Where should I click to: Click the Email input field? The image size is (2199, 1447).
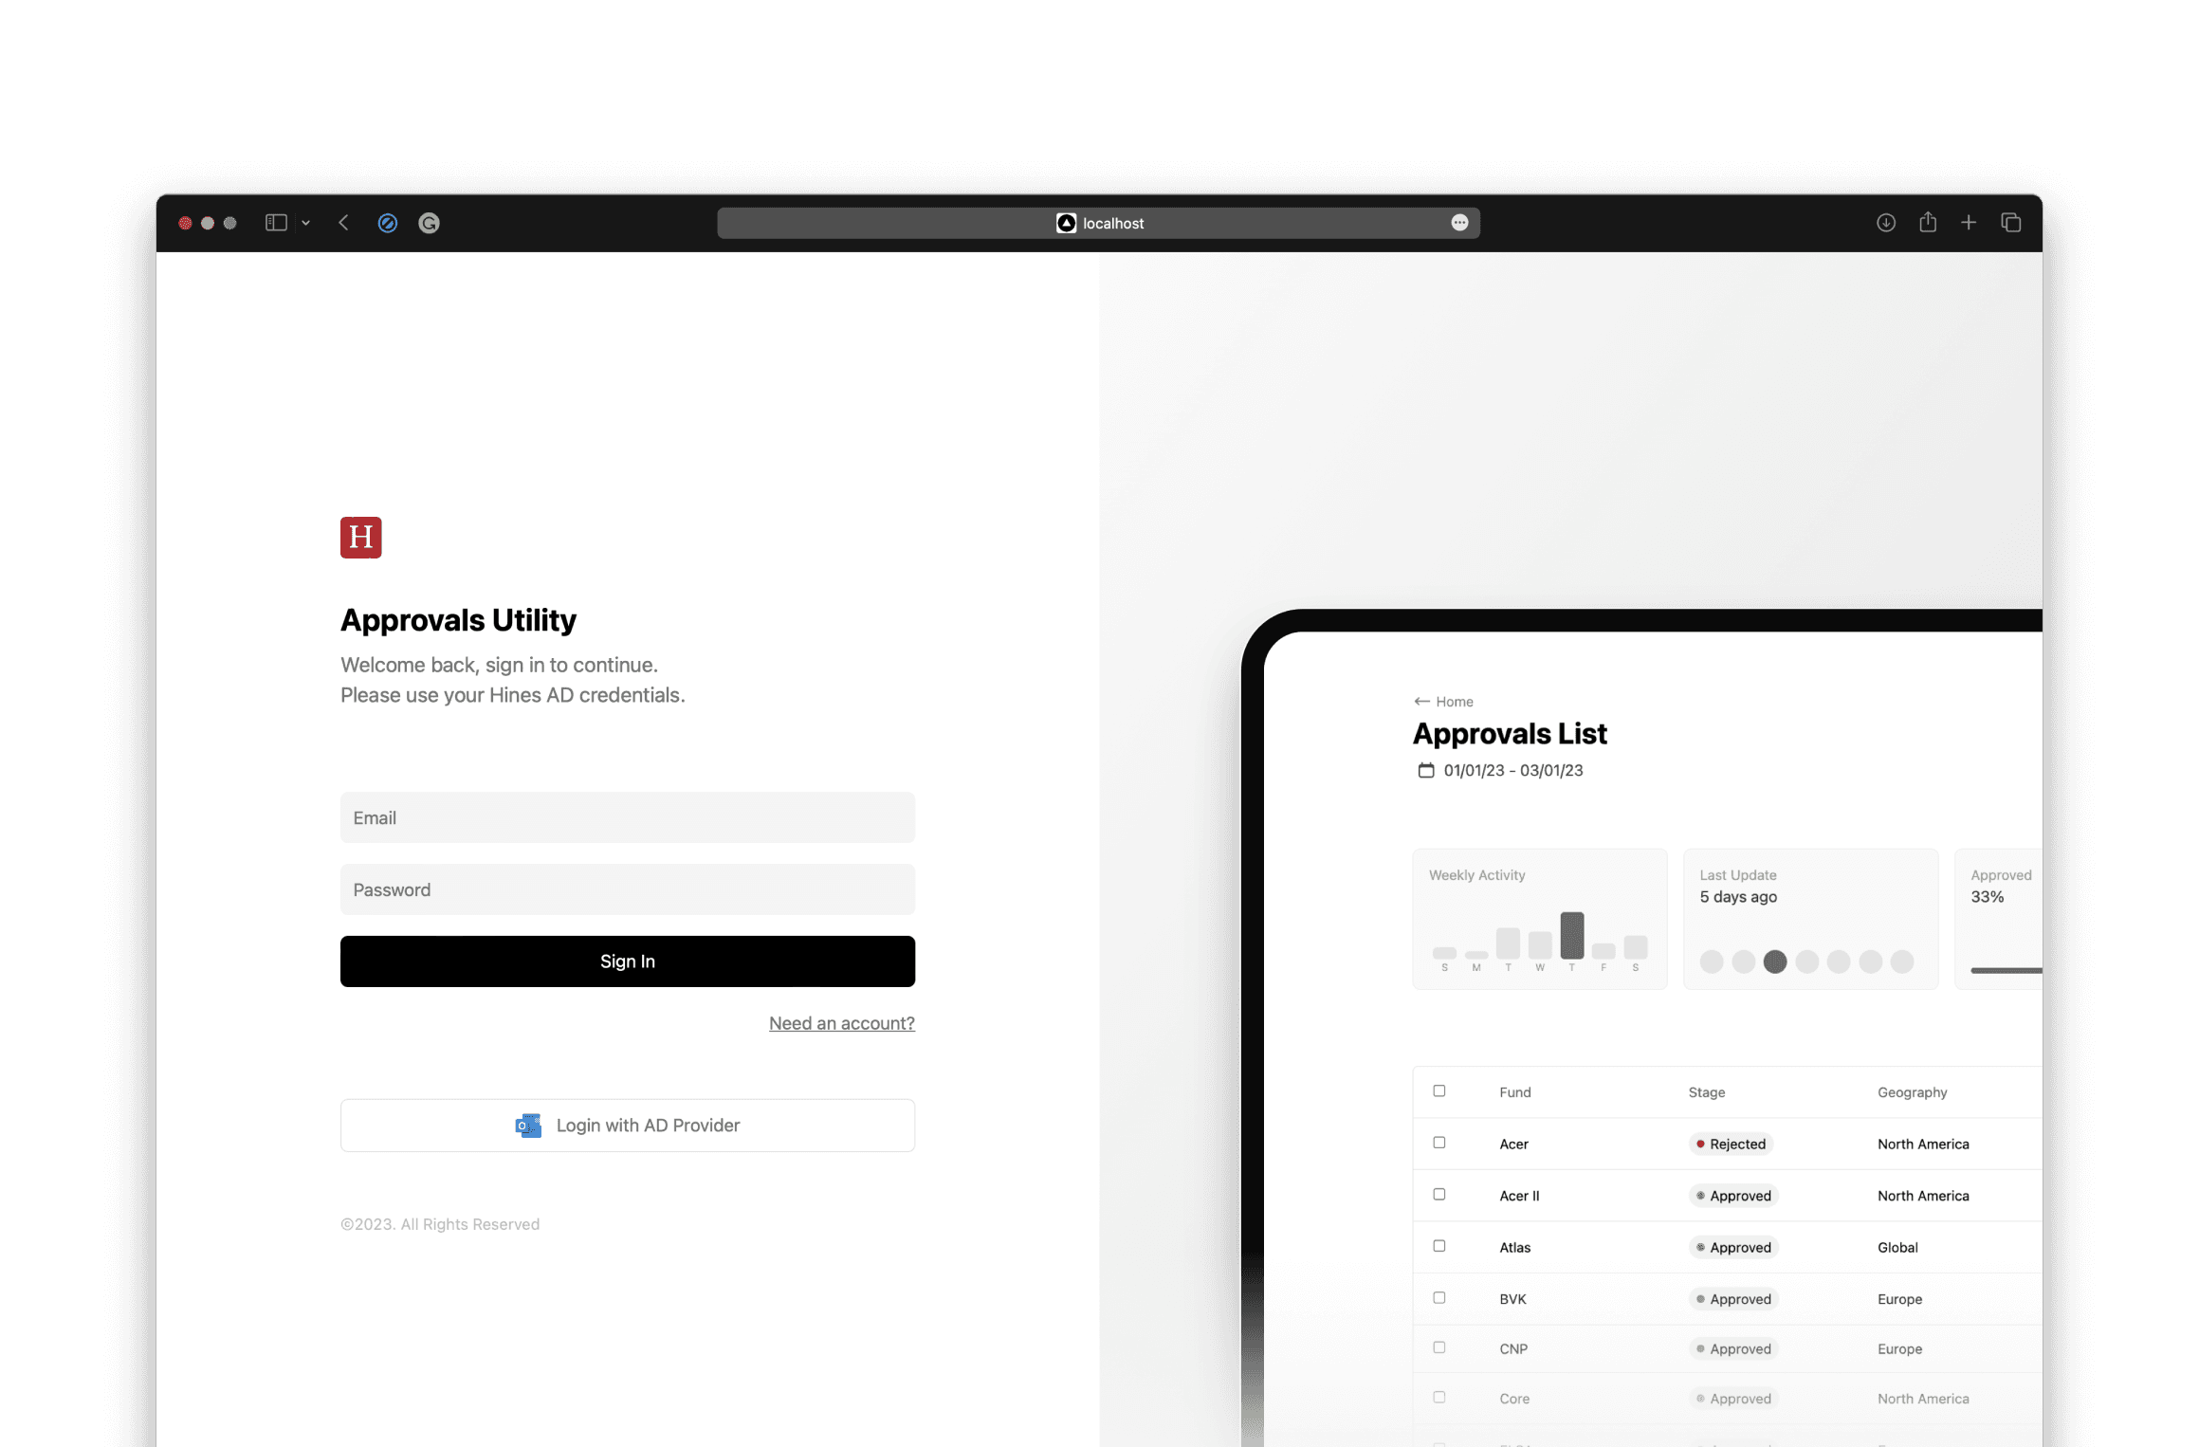[628, 817]
